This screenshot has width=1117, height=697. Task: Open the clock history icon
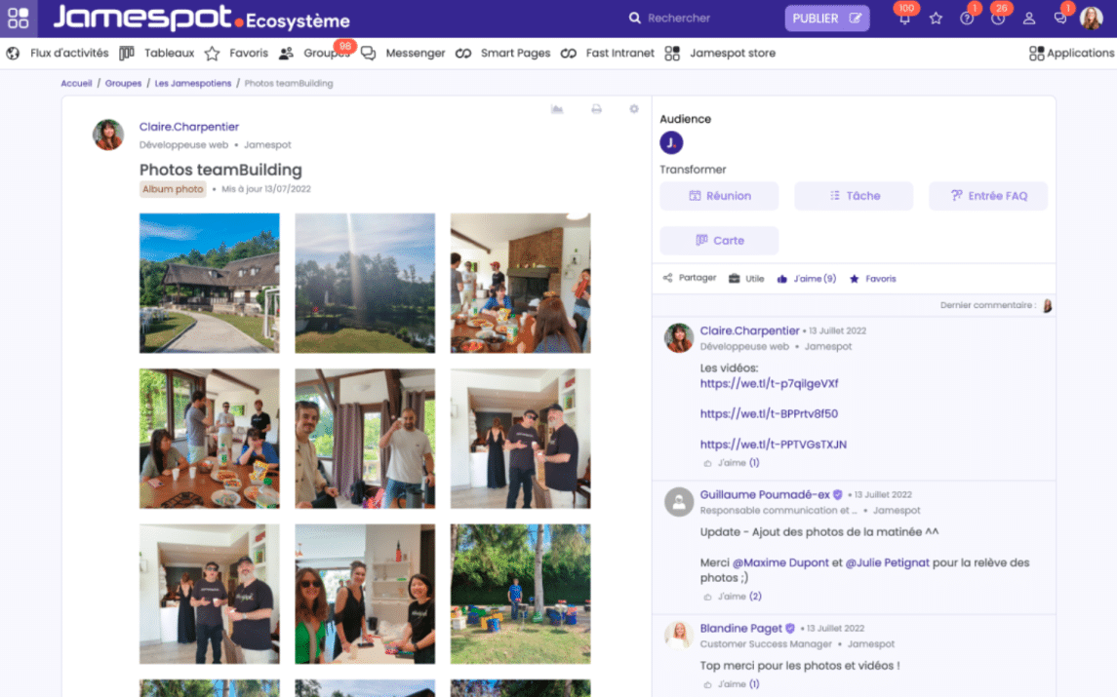coord(998,19)
